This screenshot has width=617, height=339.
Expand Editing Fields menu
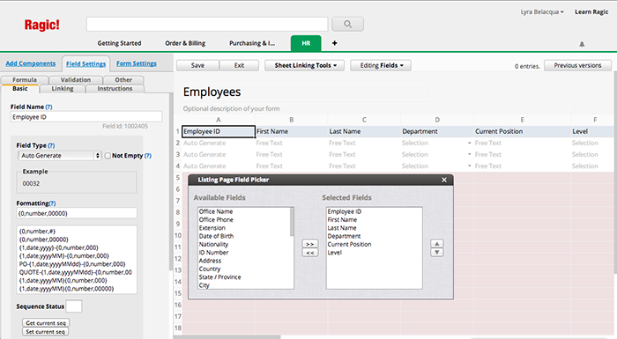coord(381,65)
